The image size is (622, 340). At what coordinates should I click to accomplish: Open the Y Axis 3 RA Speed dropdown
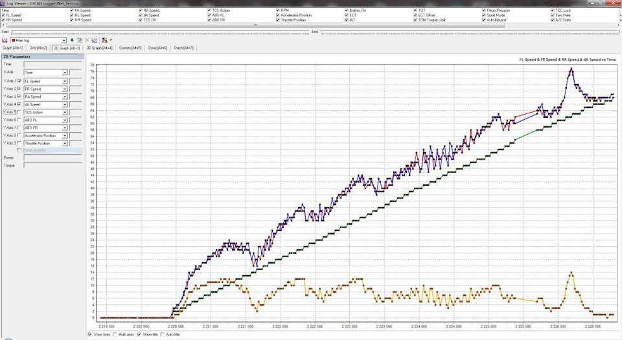[65, 96]
